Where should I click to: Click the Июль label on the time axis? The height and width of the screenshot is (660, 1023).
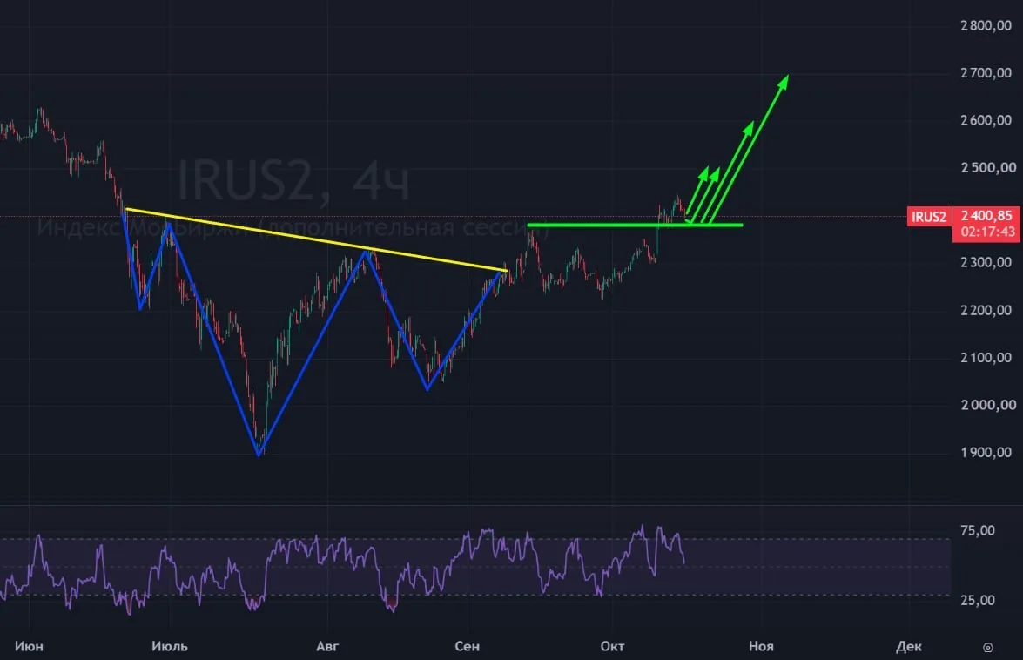pyautogui.click(x=170, y=646)
